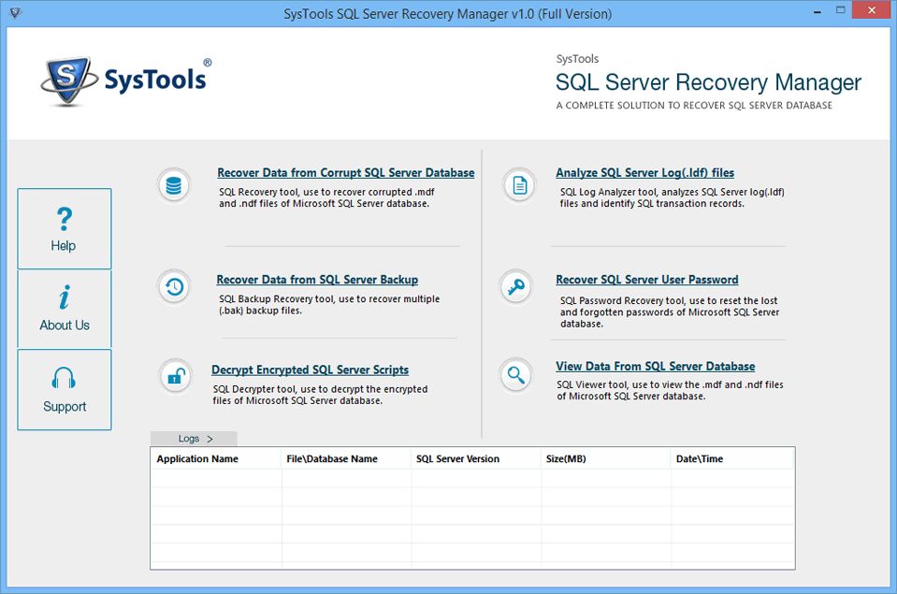Click the SysTools logo
Viewport: 897px width, 594px height.
[124, 80]
